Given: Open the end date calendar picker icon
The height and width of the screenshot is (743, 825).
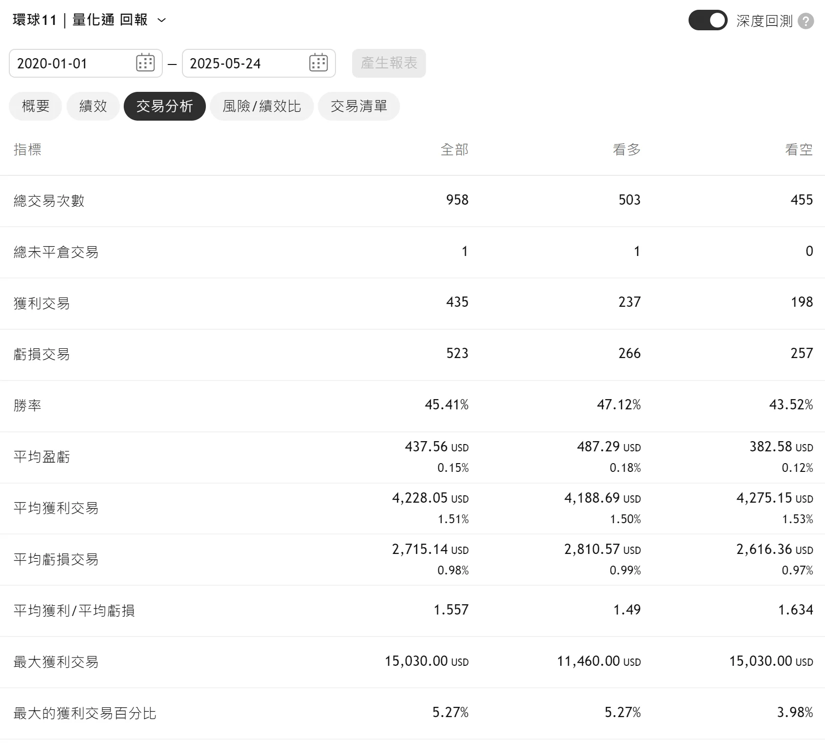Looking at the screenshot, I should click(x=318, y=63).
